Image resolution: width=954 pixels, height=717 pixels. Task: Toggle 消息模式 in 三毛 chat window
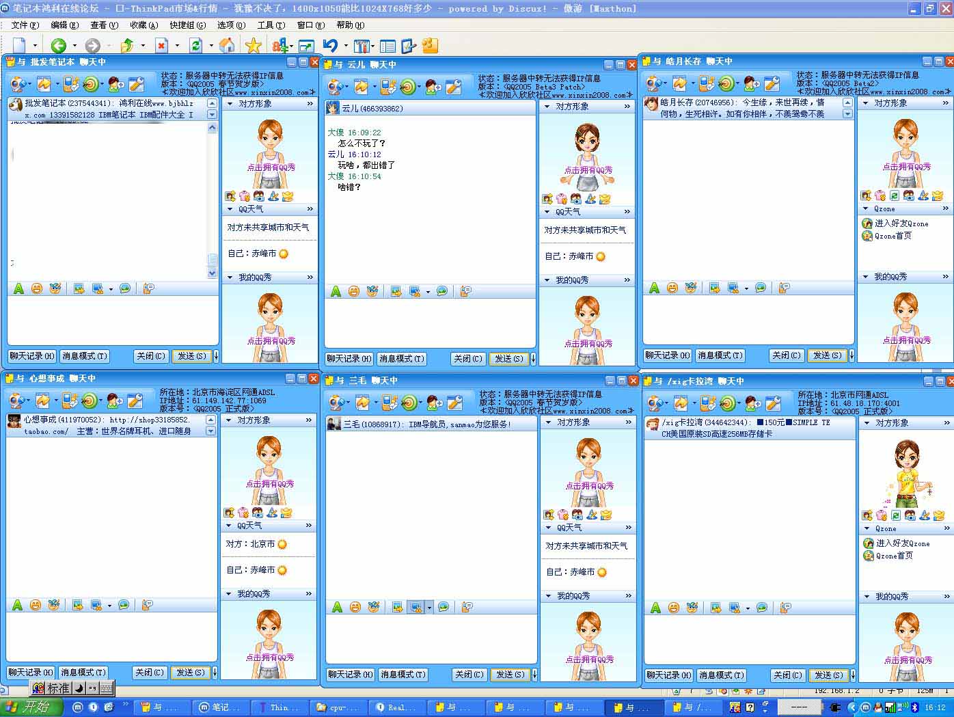pyautogui.click(x=402, y=675)
